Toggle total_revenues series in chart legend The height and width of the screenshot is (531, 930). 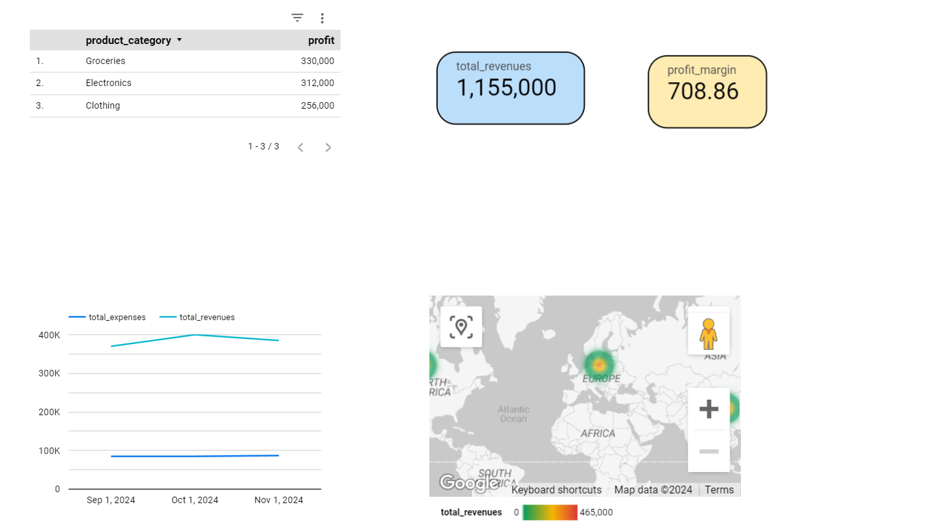(x=198, y=318)
